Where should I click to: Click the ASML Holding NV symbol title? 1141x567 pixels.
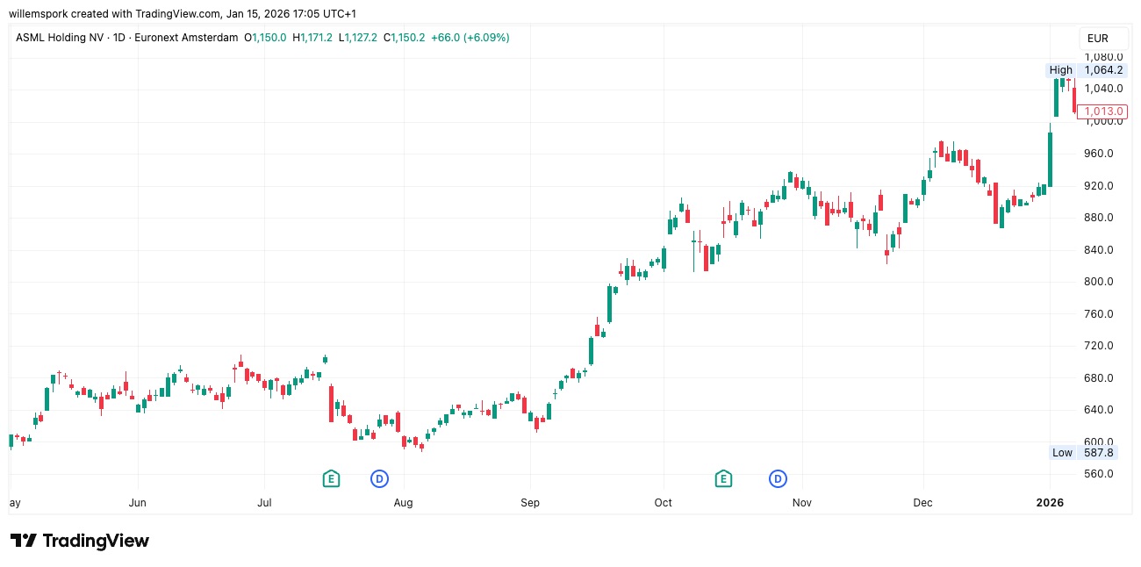coord(55,38)
